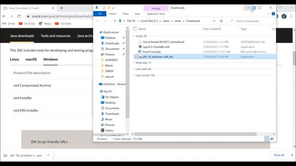296x166 pixels.
Task: Click Tools and resources in Oracle navigation
Action: coord(55,36)
